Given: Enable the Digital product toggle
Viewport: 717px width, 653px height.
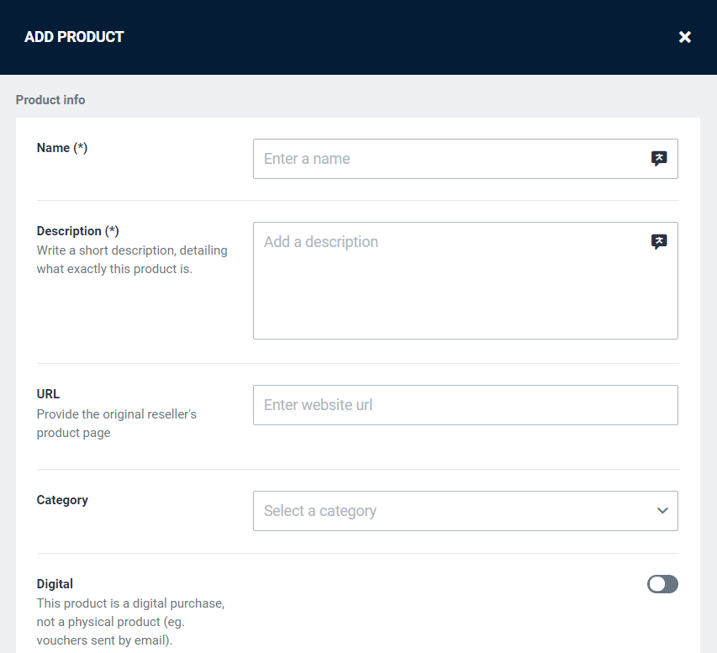Looking at the screenshot, I should pos(662,584).
